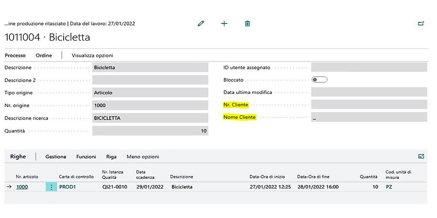Image resolution: width=437 pixels, height=218 pixels.
Task: Click the Quantità field showing 10
Action: [150, 131]
